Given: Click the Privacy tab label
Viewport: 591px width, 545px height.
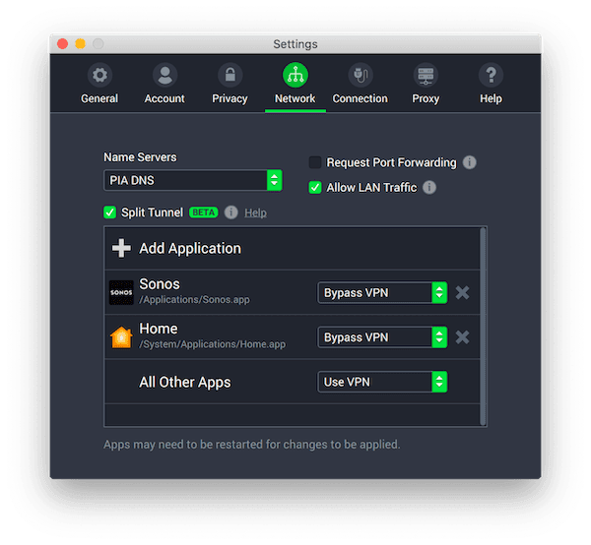Looking at the screenshot, I should [x=230, y=98].
